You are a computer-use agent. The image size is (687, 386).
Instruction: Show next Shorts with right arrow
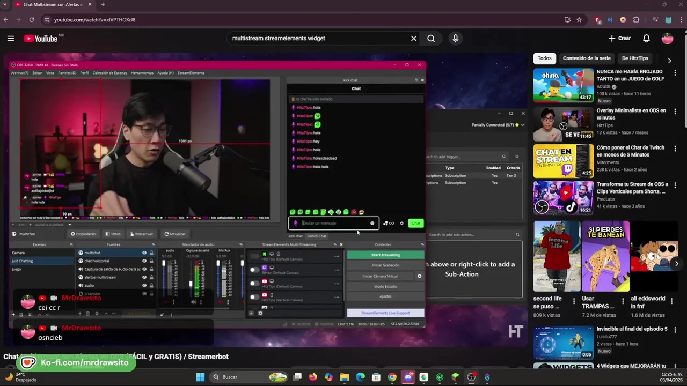click(x=676, y=263)
